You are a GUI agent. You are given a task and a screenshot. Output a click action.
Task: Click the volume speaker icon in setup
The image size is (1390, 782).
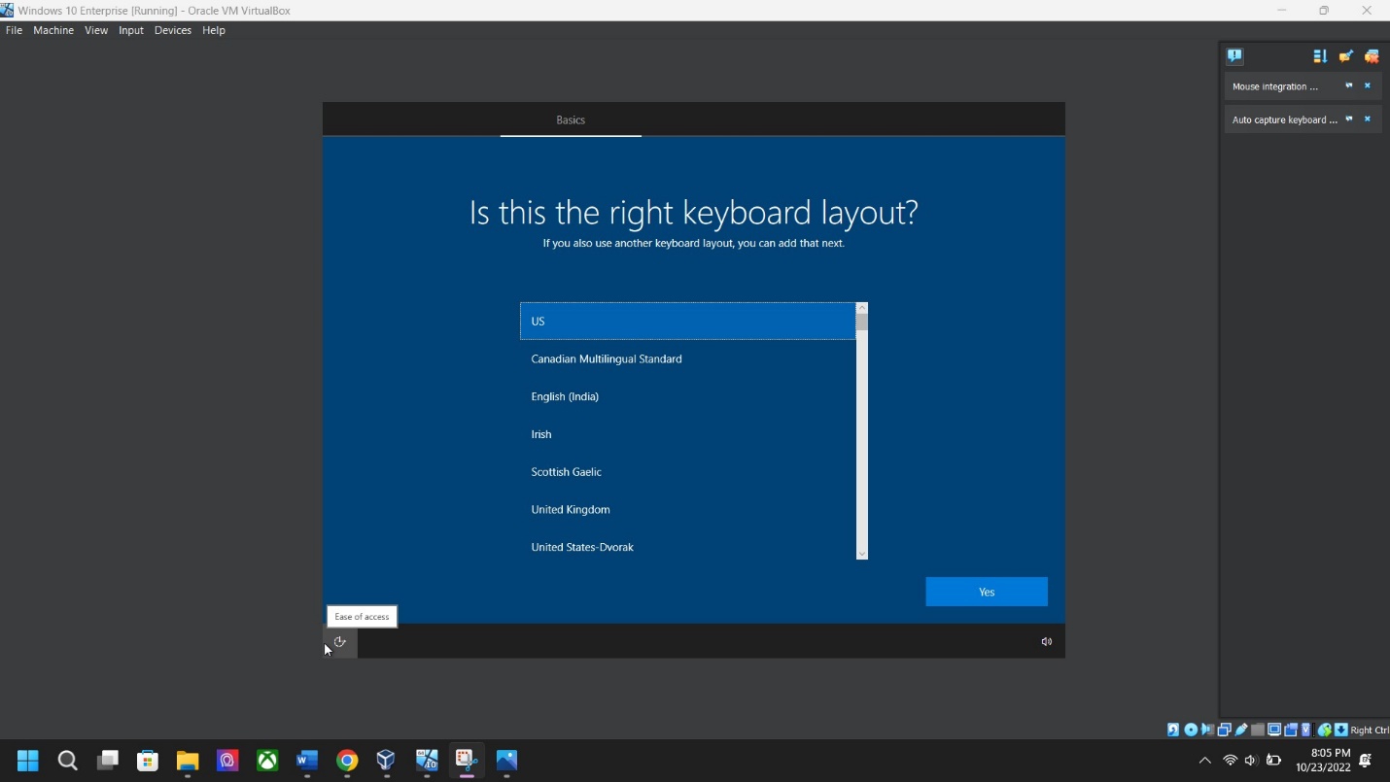1047,641
